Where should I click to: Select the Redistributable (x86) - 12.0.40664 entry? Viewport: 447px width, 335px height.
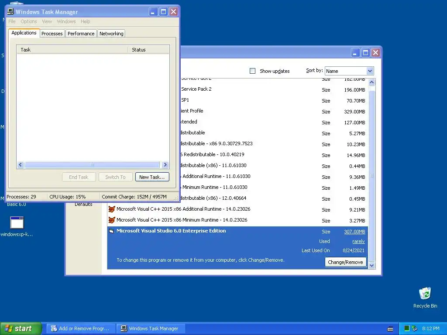[274, 198]
